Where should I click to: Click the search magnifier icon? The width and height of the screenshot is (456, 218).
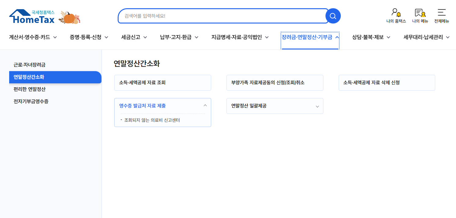pos(333,16)
